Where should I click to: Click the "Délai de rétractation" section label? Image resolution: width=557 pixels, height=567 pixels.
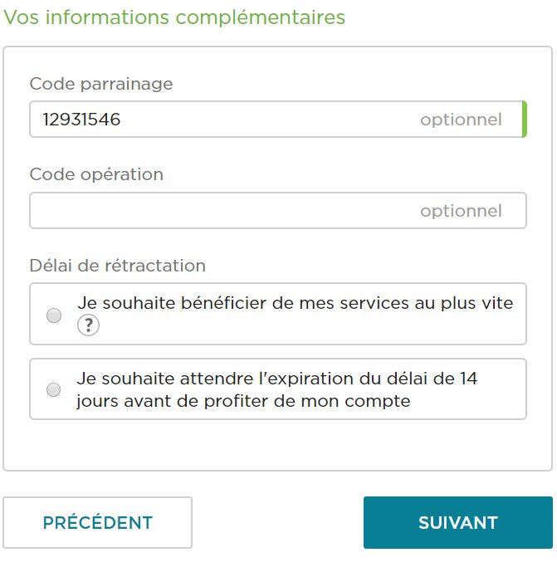[117, 266]
